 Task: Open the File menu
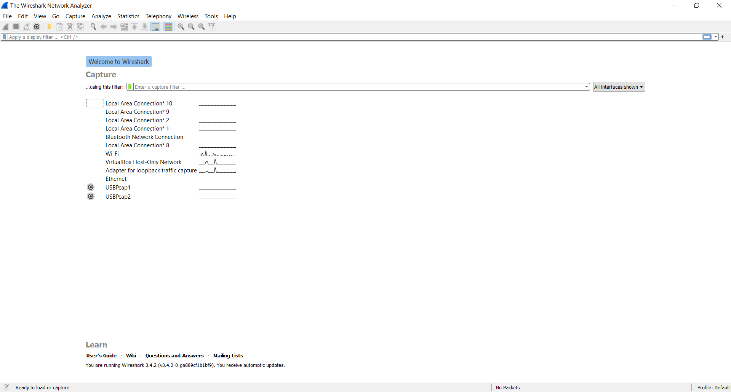click(x=7, y=16)
